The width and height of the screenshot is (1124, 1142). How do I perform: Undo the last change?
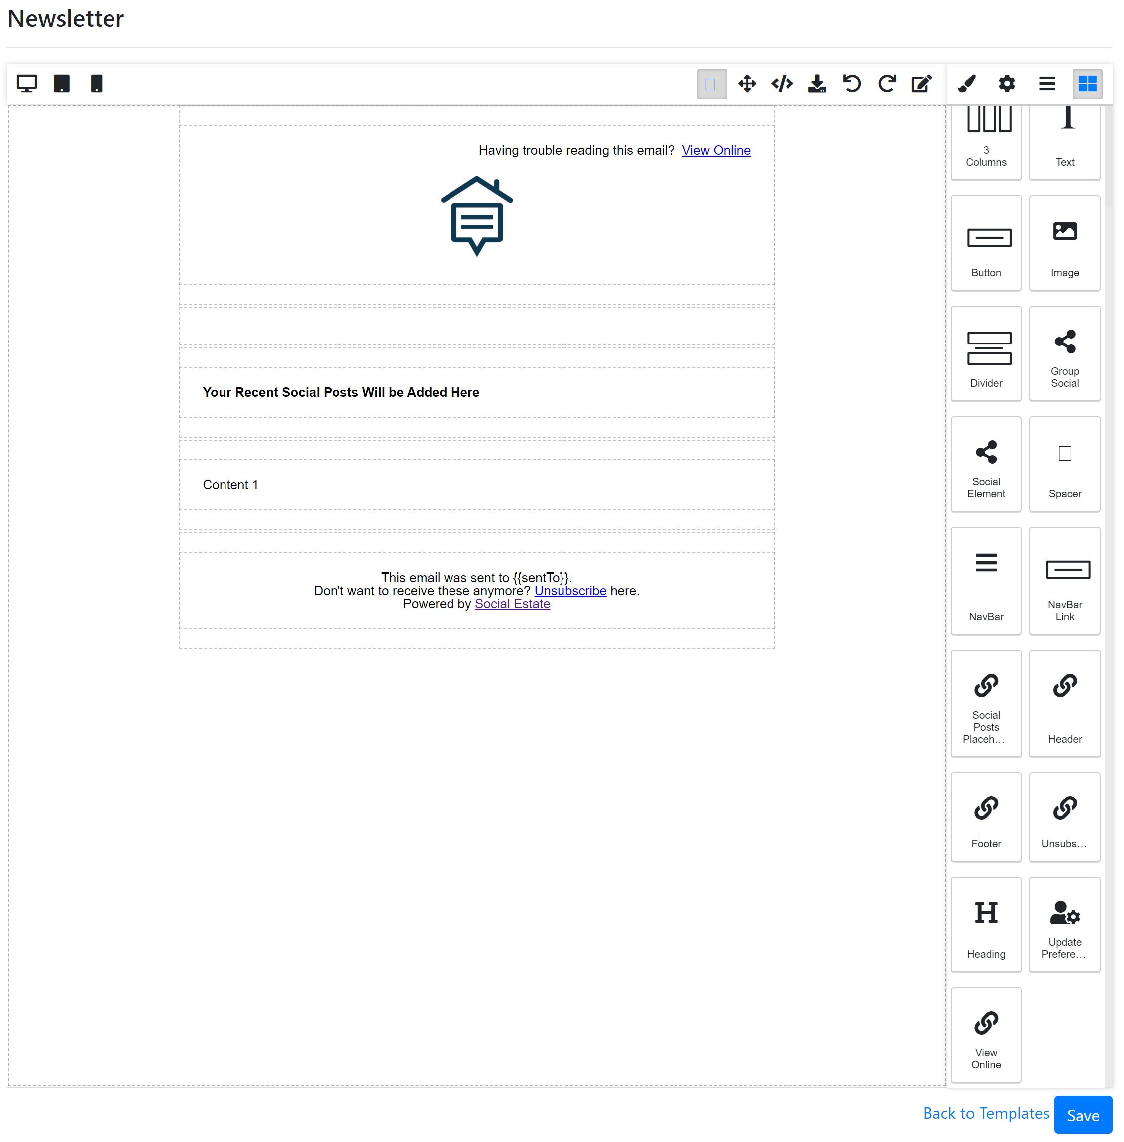(851, 84)
